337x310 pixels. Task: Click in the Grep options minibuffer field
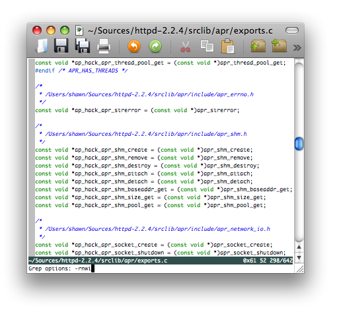[x=161, y=268]
